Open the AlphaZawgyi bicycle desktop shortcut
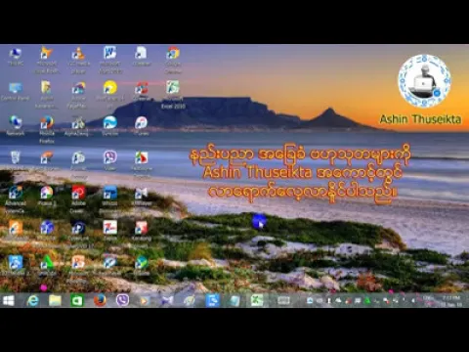 tap(78, 126)
